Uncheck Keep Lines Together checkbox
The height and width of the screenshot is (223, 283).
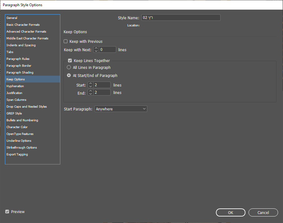pos(70,61)
